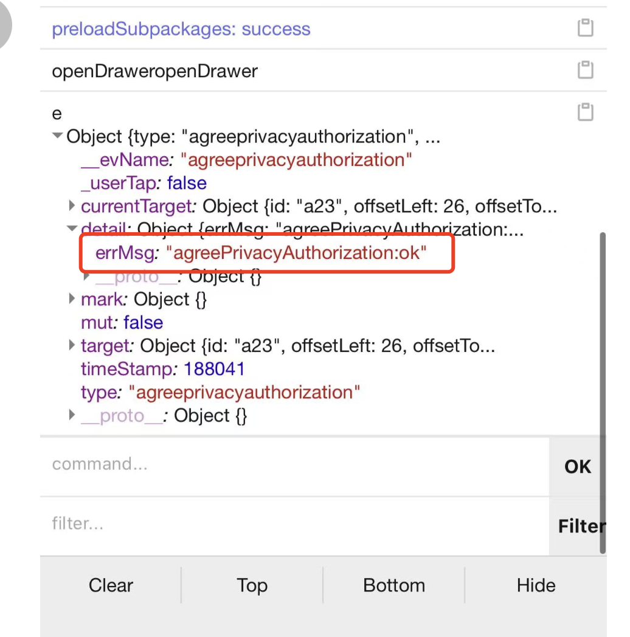This screenshot has height=637, width=630.
Task: Expand __proto__ under detail
Action: pos(88,277)
